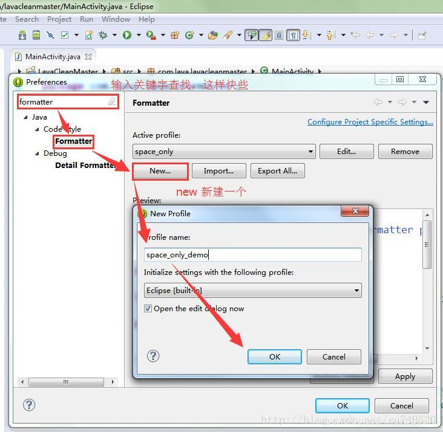The height and width of the screenshot is (432, 443).
Task: Click the Edit... profile button
Action: click(x=346, y=152)
